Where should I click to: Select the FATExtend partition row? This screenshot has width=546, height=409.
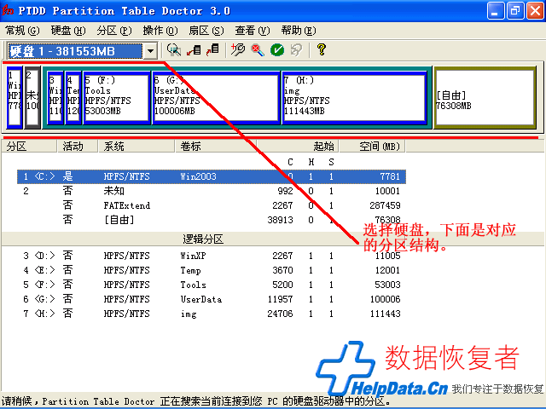212,205
